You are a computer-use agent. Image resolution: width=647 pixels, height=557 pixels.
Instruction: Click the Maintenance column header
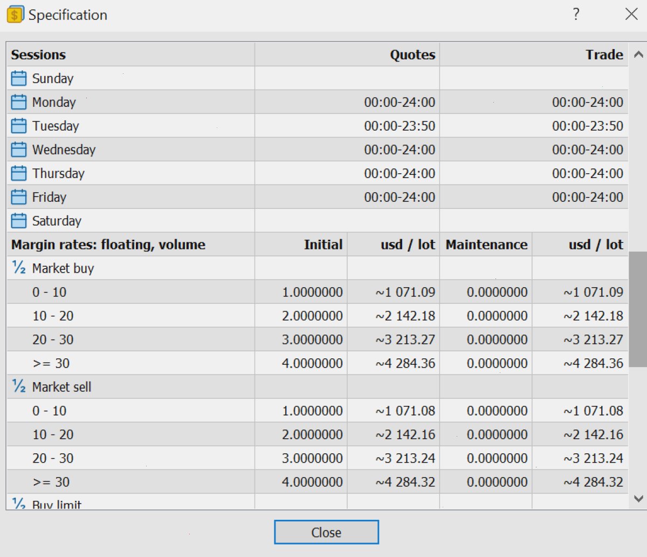(x=486, y=244)
